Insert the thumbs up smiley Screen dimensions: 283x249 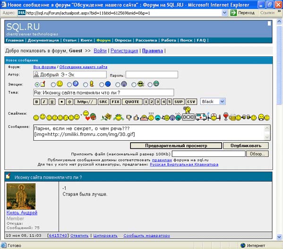pyautogui.click(x=136, y=118)
